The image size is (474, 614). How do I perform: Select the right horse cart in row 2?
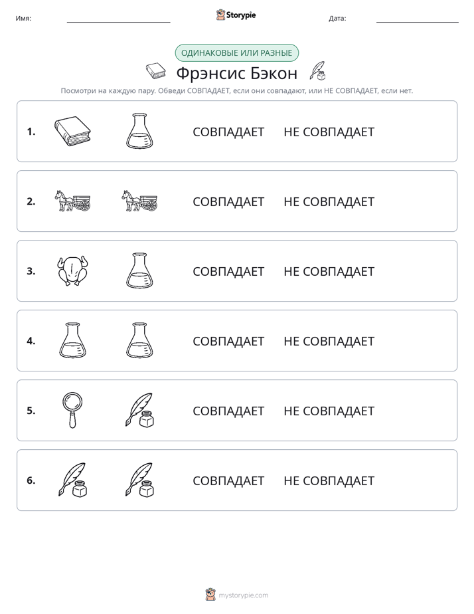click(x=139, y=201)
